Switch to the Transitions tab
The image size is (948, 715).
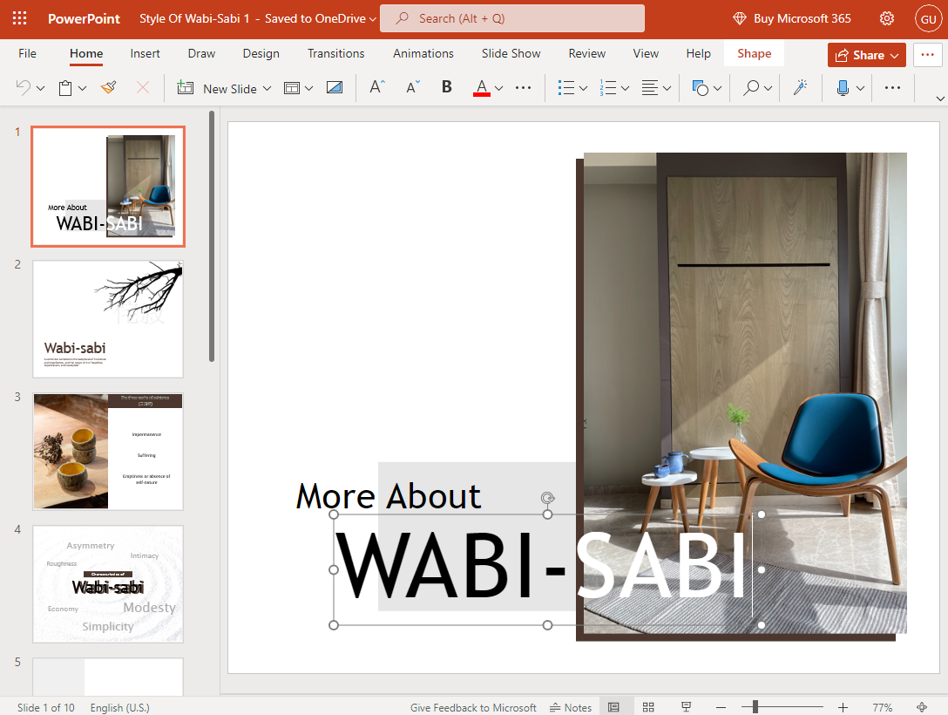[x=335, y=53]
